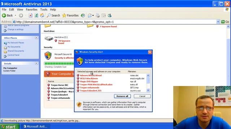The image size is (231, 129).
Task: Open the Tools menu
Action: (x=44, y=10)
